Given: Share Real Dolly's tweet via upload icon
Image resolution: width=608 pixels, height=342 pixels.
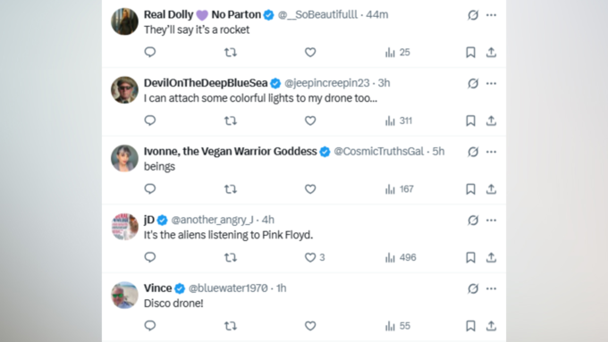Looking at the screenshot, I should (x=491, y=53).
